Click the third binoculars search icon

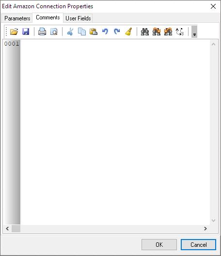pos(168,32)
